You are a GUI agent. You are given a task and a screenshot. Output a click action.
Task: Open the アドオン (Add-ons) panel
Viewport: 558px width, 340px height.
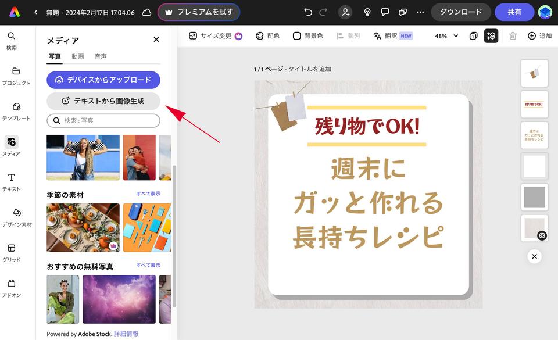pyautogui.click(x=12, y=288)
